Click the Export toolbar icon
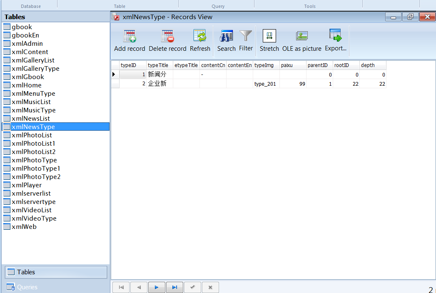The width and height of the screenshot is (436, 293). (335, 35)
